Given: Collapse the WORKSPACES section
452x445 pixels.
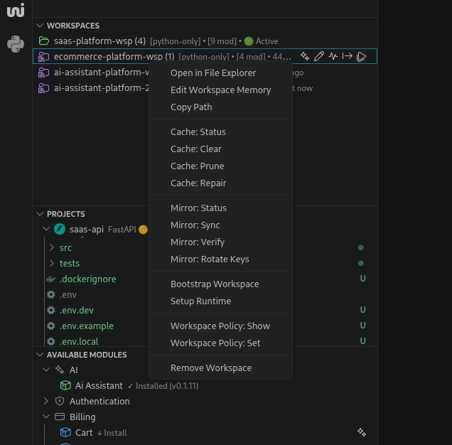Looking at the screenshot, I should (x=40, y=26).
